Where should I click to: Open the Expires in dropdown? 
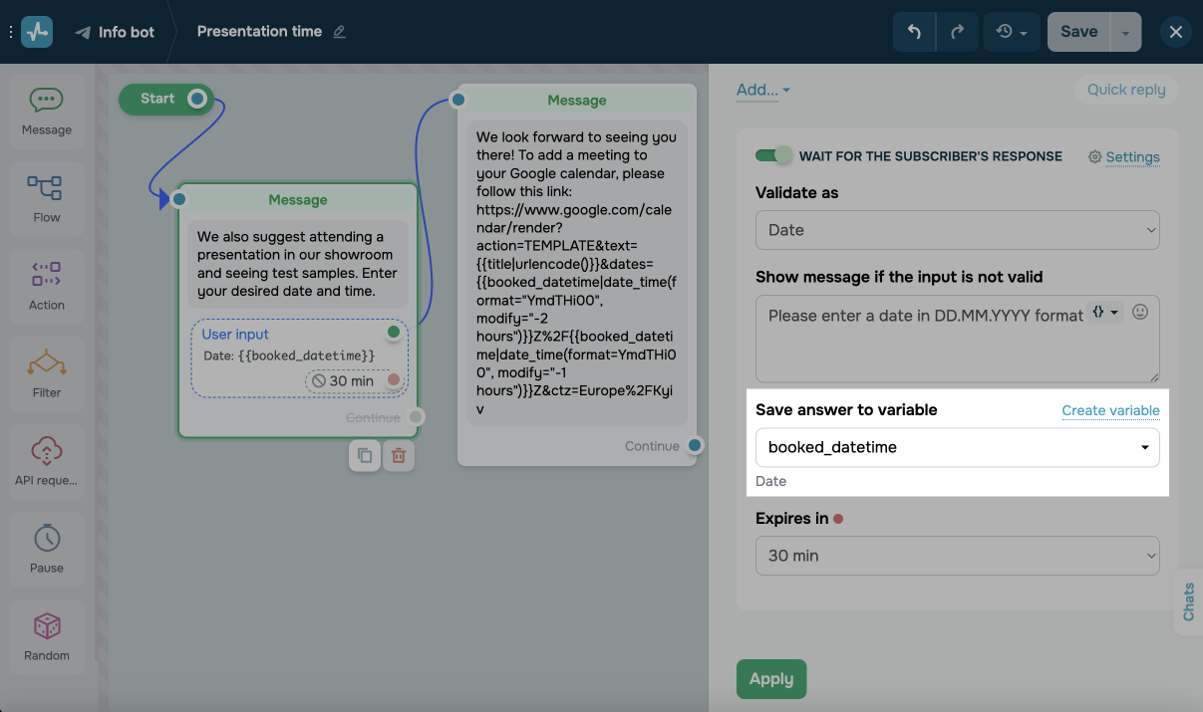point(957,556)
